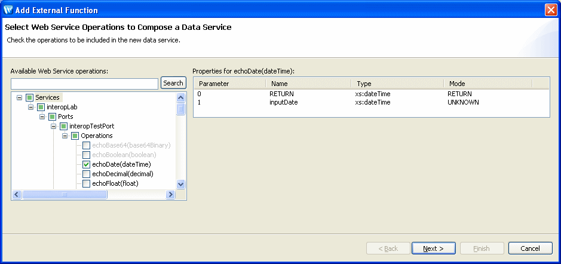561x264 pixels.
Task: Select parameter 0 cell
Action: (198, 94)
